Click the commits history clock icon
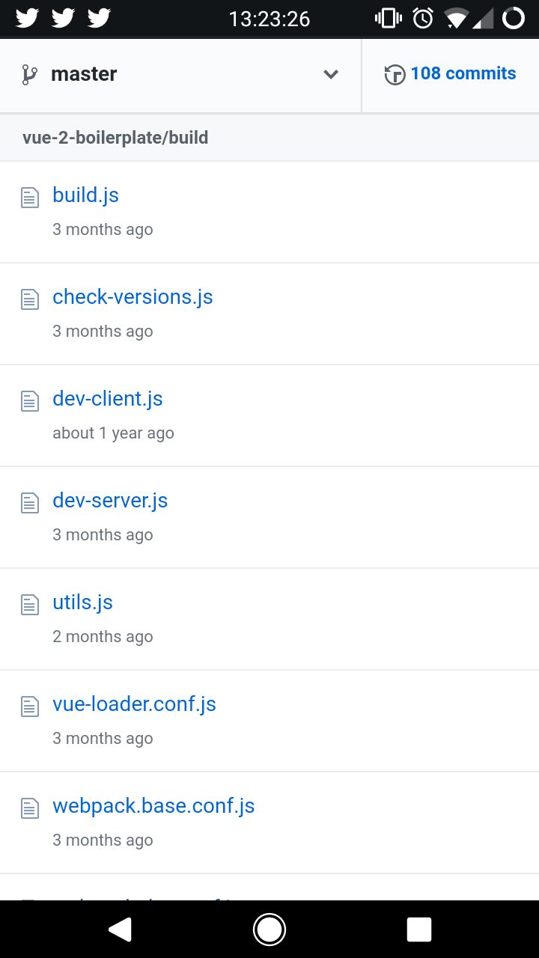The height and width of the screenshot is (958, 539). pos(395,75)
